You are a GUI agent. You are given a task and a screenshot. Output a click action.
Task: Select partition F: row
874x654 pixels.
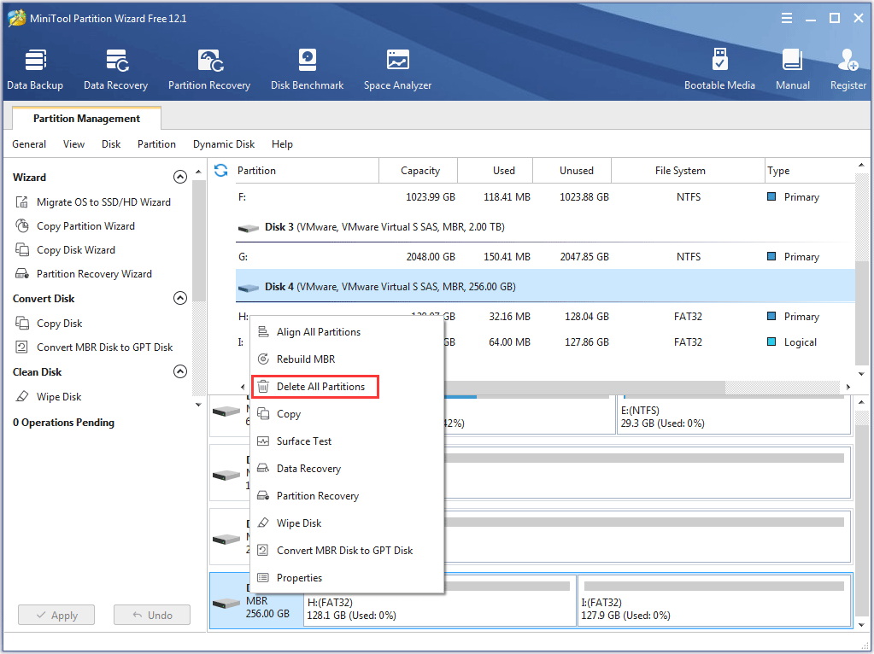(x=545, y=197)
